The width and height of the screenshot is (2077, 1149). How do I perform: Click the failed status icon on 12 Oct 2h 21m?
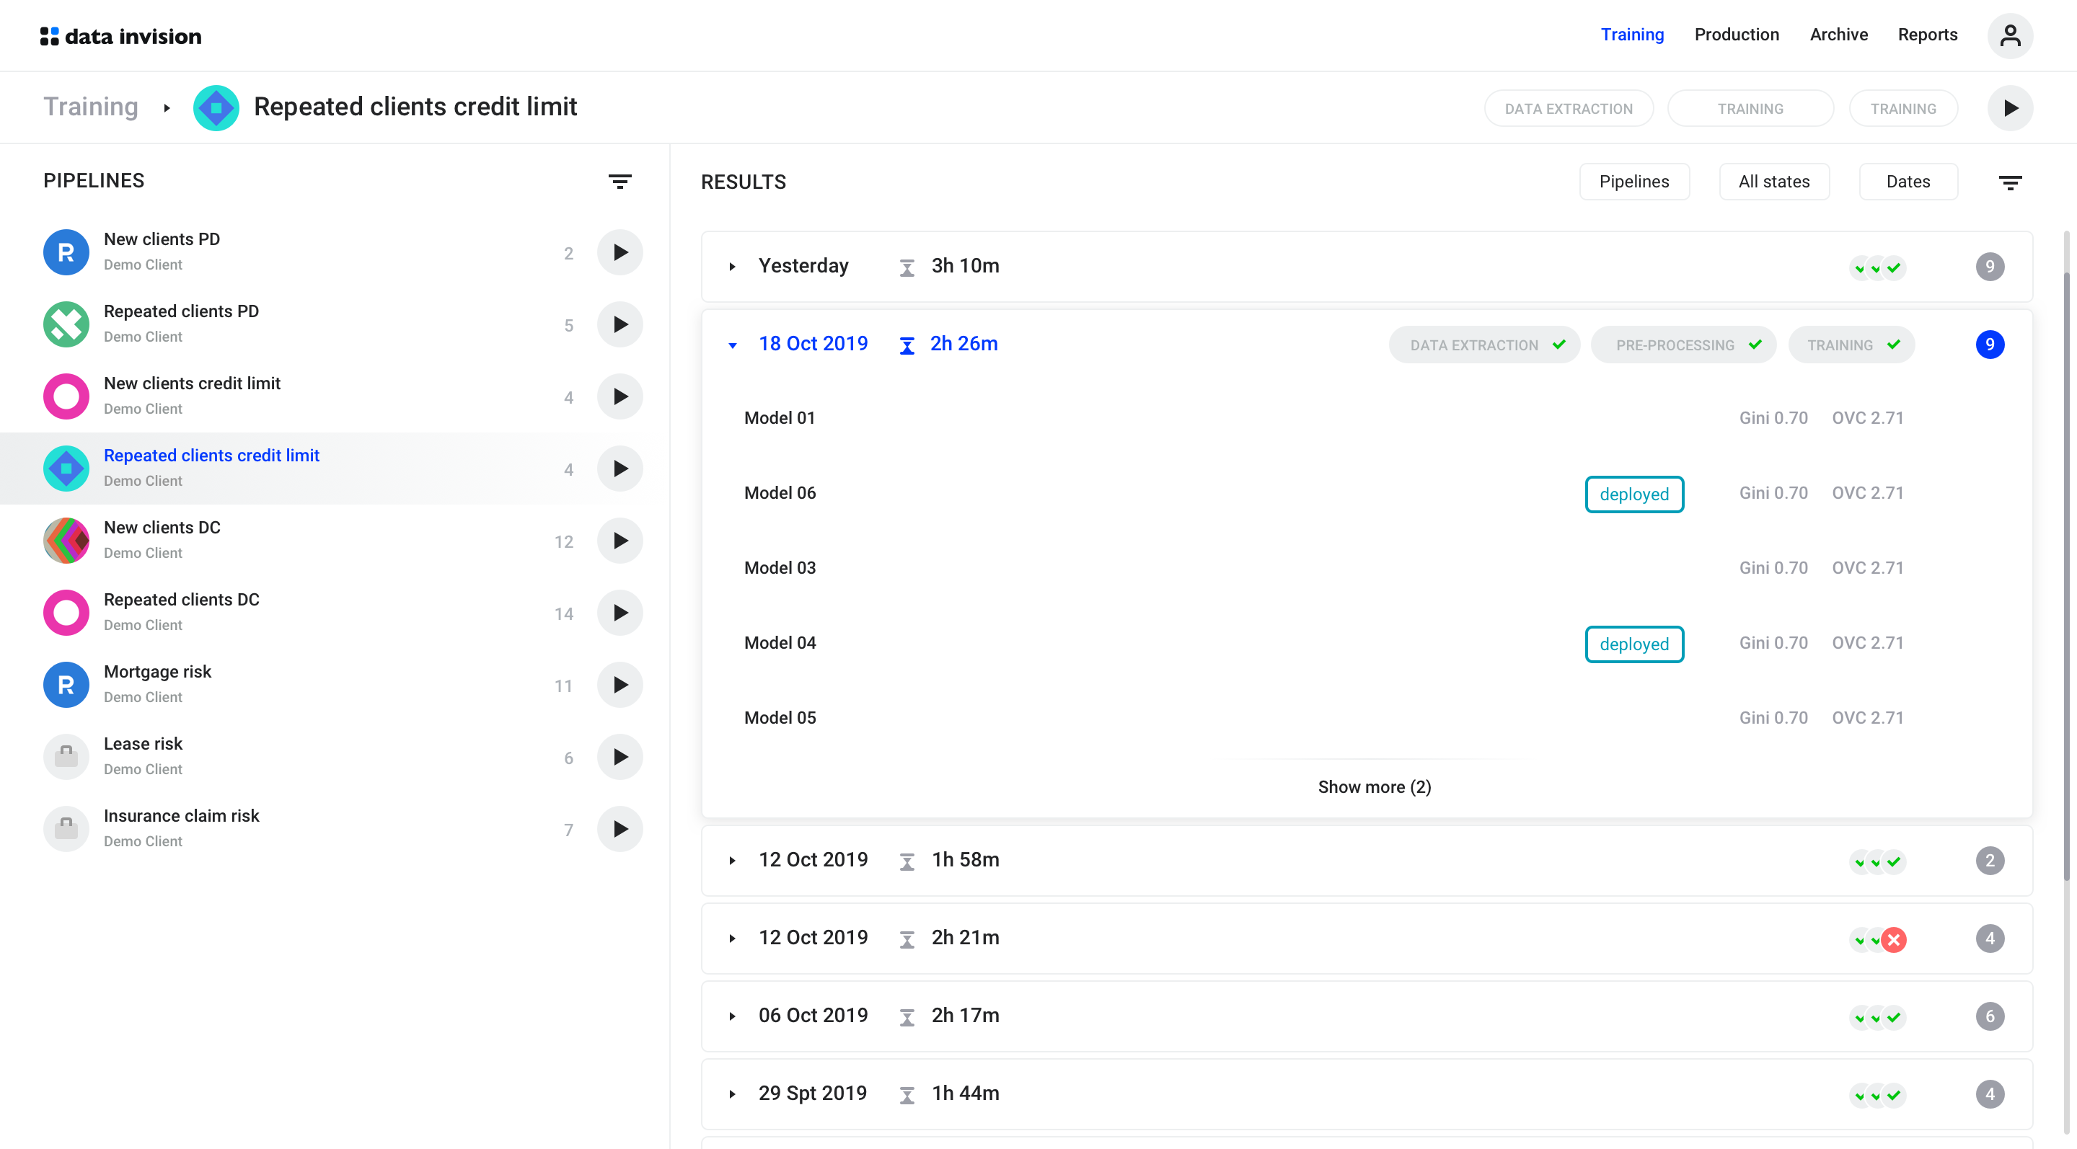(1893, 939)
